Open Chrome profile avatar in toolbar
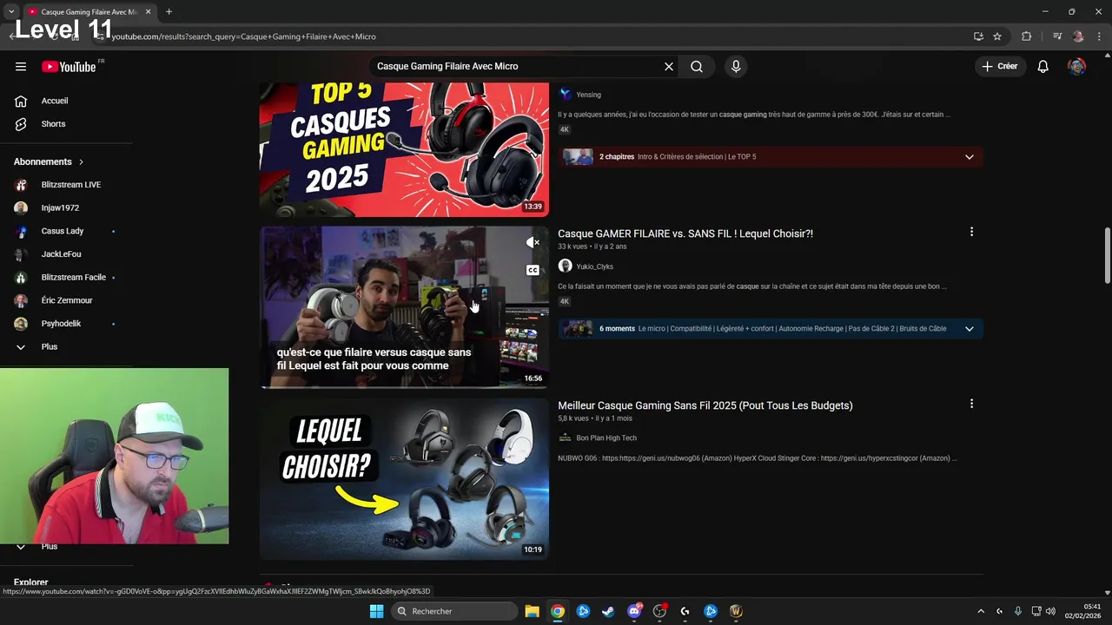Image resolution: width=1112 pixels, height=625 pixels. [x=1078, y=36]
